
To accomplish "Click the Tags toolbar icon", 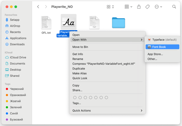I will click(x=147, y=7).
